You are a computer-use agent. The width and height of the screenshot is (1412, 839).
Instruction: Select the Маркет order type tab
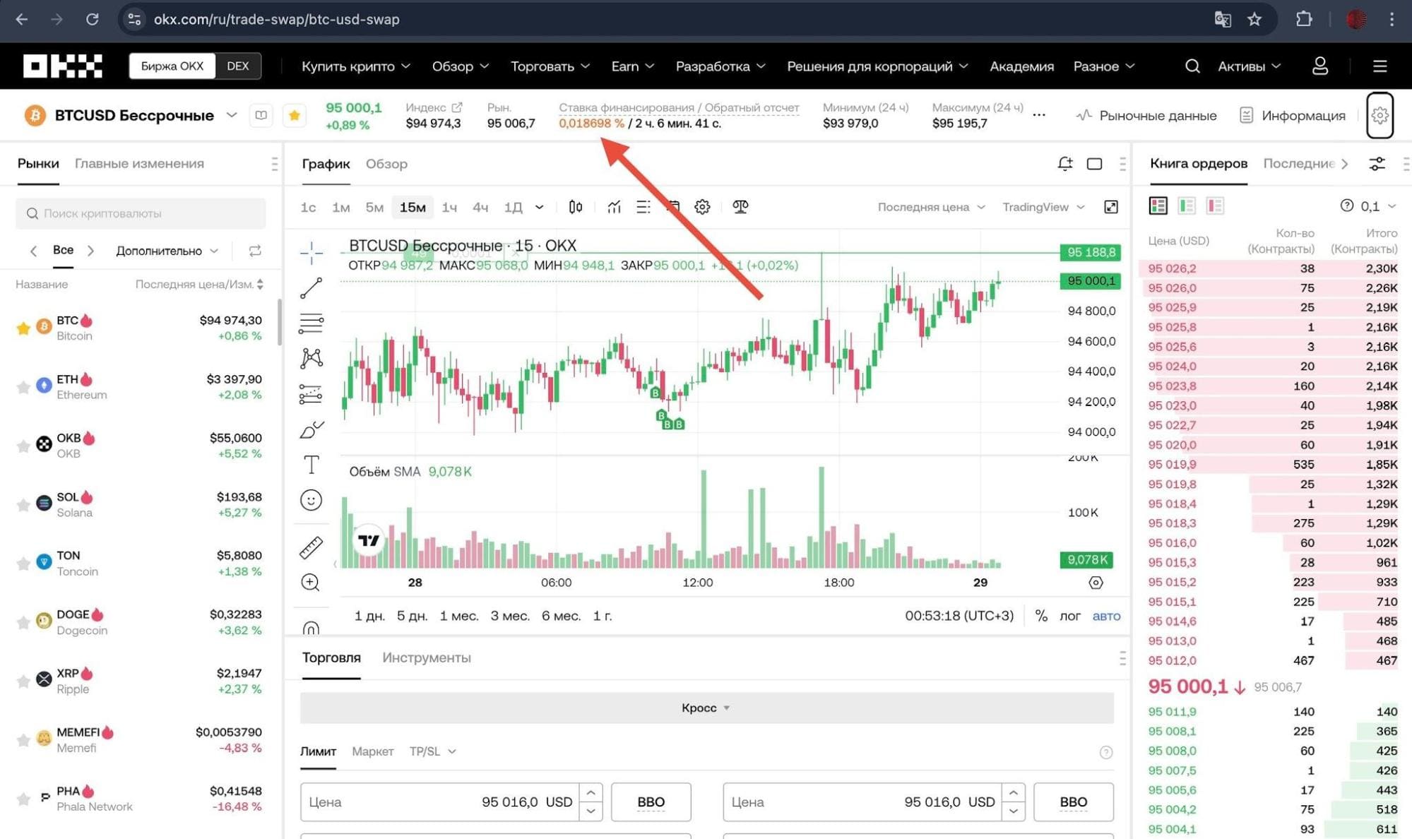372,751
